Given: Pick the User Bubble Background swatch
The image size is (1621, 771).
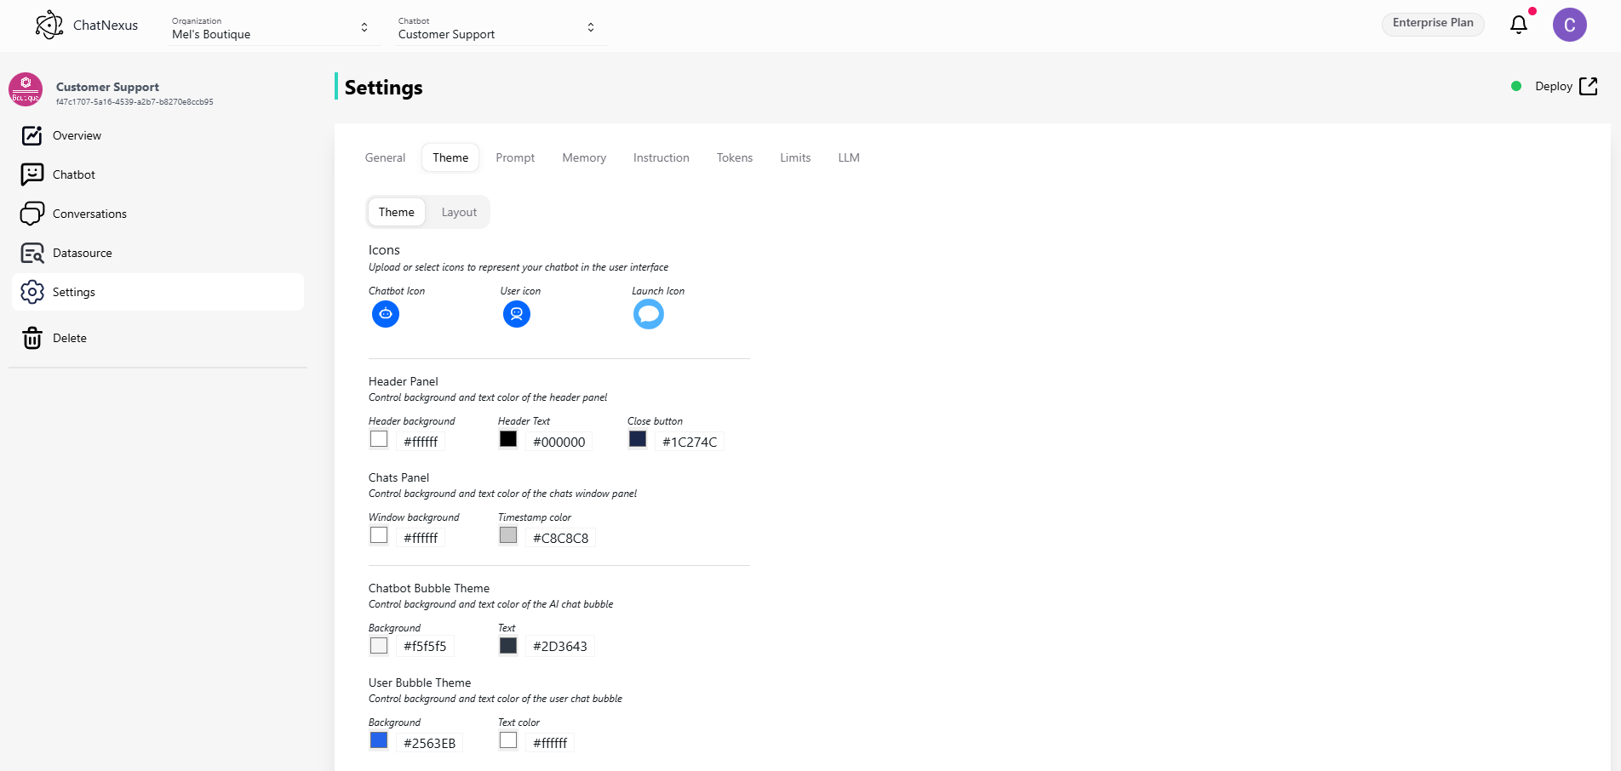Looking at the screenshot, I should [x=379, y=740].
